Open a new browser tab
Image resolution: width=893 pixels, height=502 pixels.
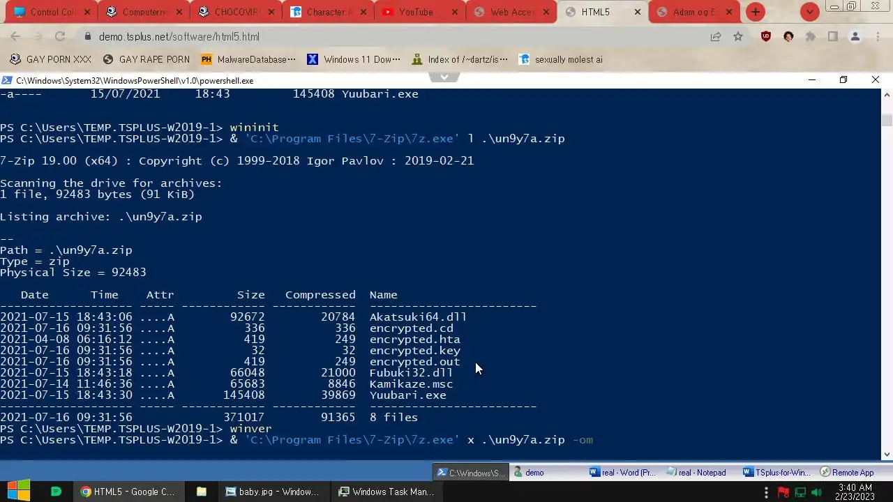756,12
